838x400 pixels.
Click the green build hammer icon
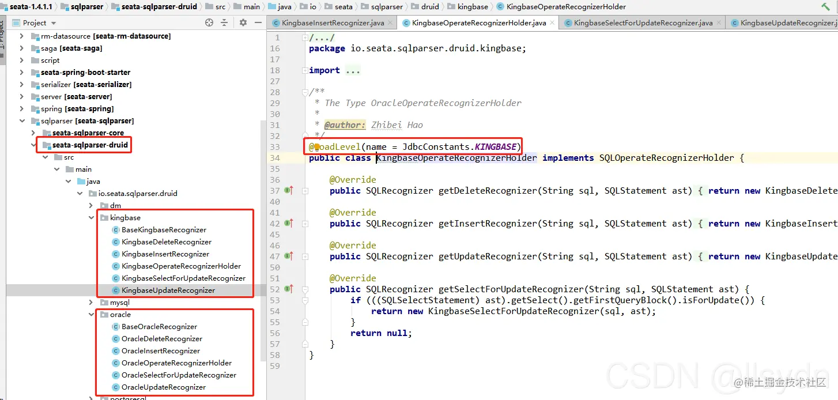point(825,6)
